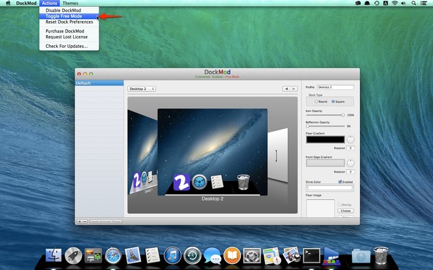The height and width of the screenshot is (270, 433).
Task: Choose Toggle Free Mode menu item
Action: (x=64, y=16)
